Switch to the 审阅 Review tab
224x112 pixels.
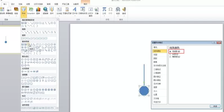coord(48,4)
